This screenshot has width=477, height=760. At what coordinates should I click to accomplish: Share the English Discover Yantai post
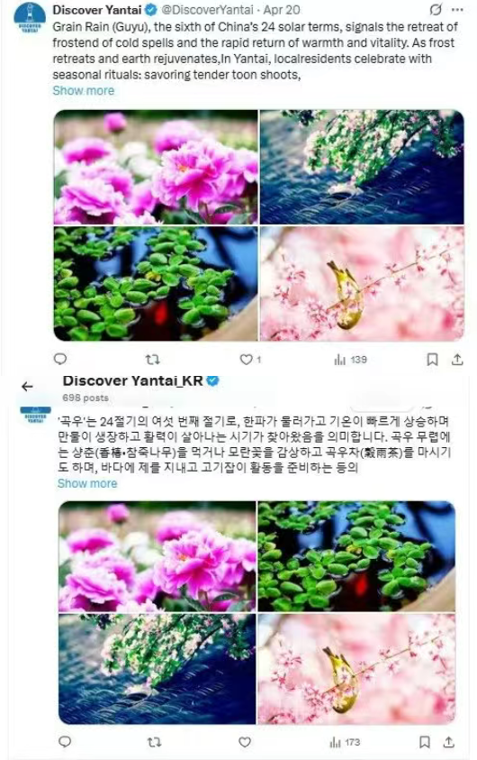(457, 359)
